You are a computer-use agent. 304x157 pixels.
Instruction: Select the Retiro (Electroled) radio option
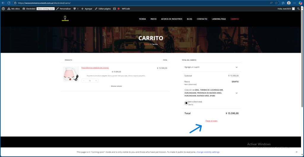(x=186, y=103)
